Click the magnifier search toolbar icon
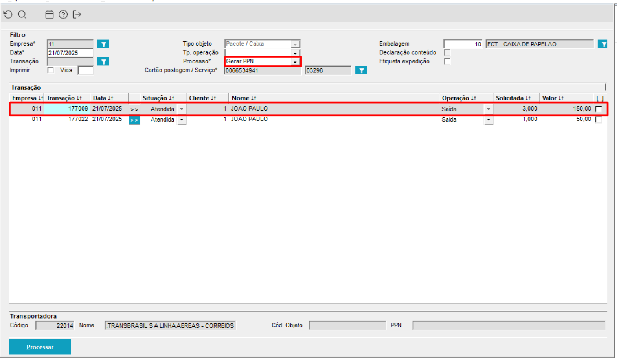This screenshot has height=358, width=617. (x=22, y=14)
